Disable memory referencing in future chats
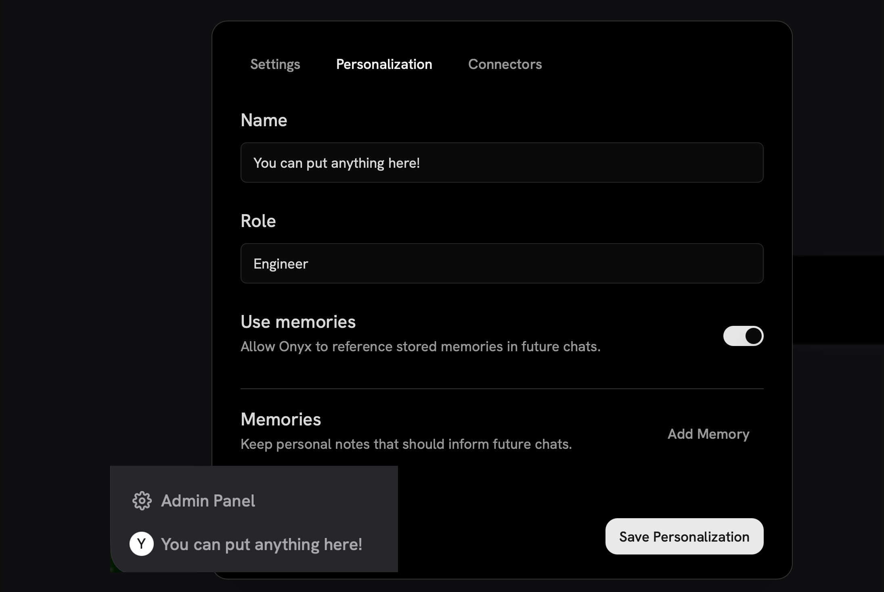 pos(743,336)
